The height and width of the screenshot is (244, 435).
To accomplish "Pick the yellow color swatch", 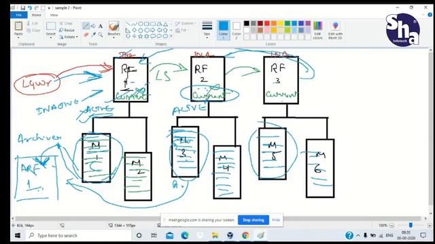I will pos(280,24).
